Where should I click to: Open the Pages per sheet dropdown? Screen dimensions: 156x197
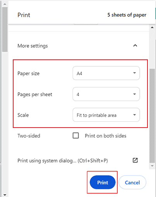(106, 94)
